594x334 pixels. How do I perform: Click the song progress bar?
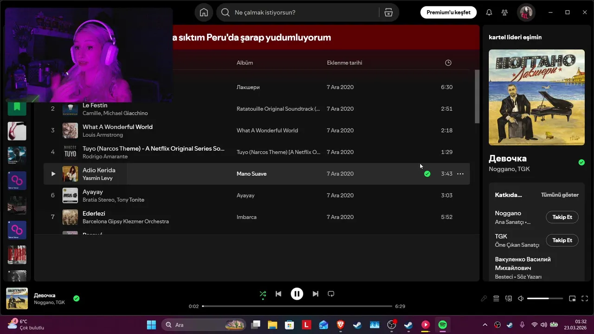pyautogui.click(x=297, y=306)
